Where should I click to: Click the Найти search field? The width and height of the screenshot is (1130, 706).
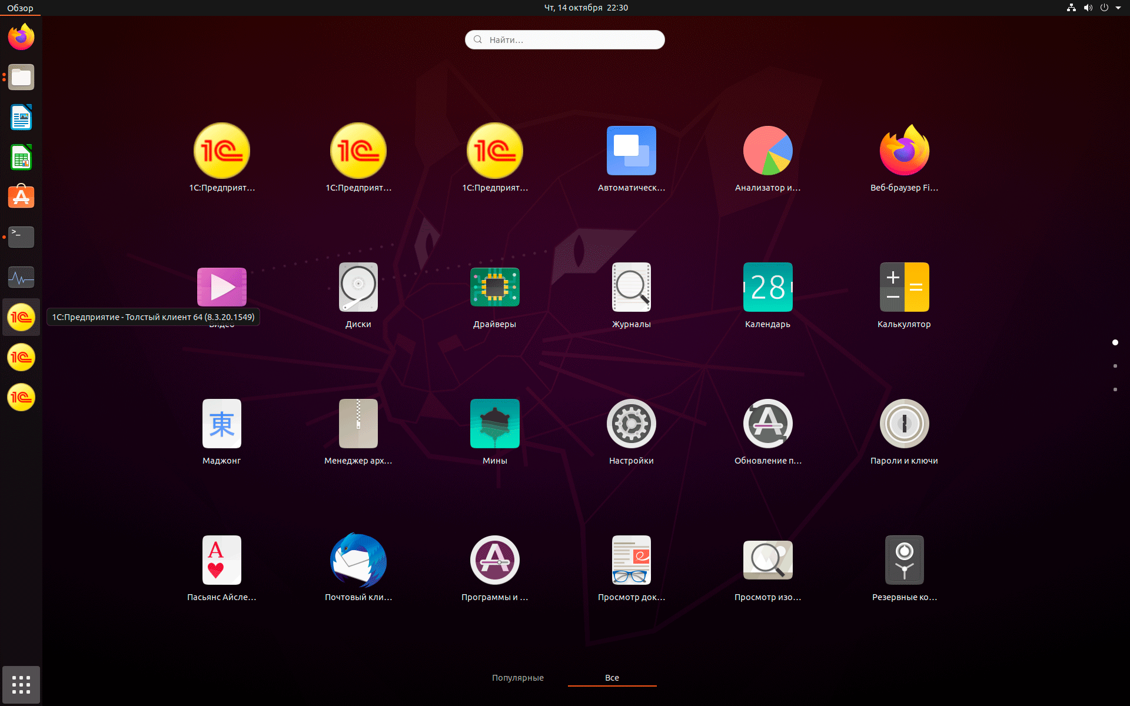(565, 40)
